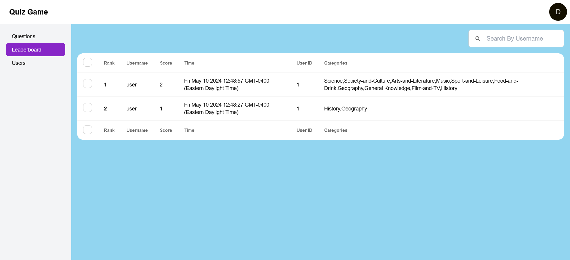Sort by the Rank column header
The image size is (570, 260).
click(109, 63)
